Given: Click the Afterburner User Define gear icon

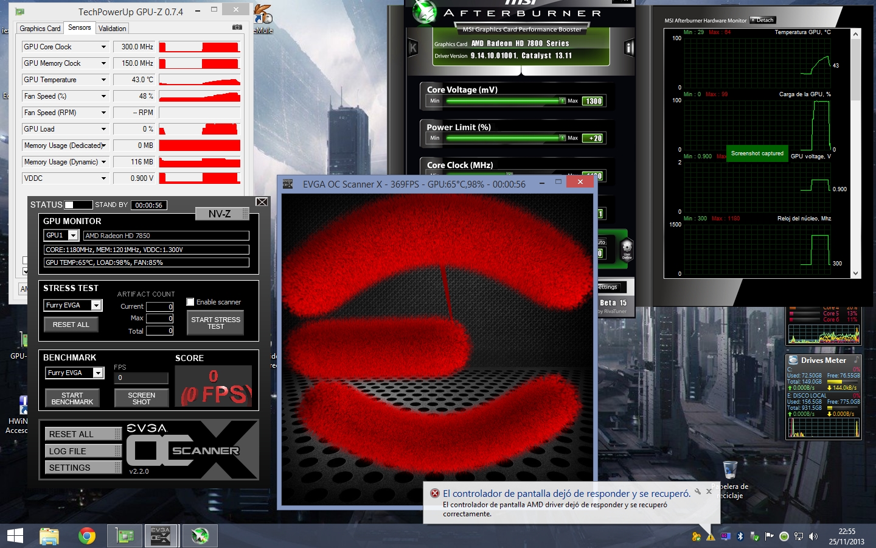Looking at the screenshot, I should (627, 249).
